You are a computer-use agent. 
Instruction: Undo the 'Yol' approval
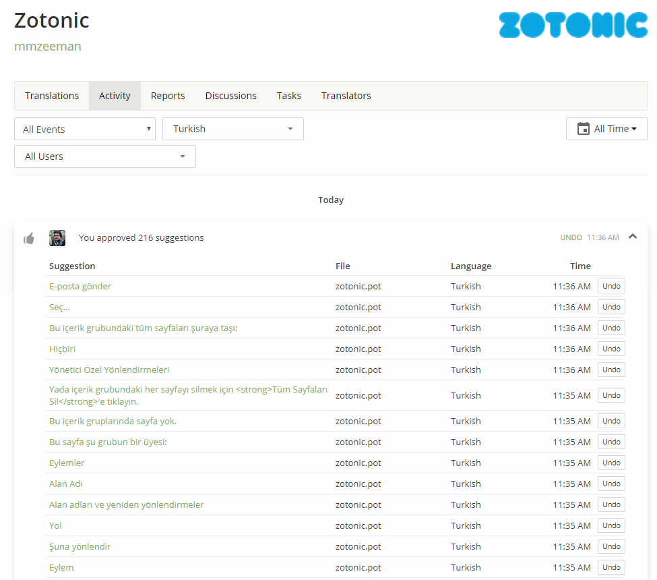tap(611, 526)
